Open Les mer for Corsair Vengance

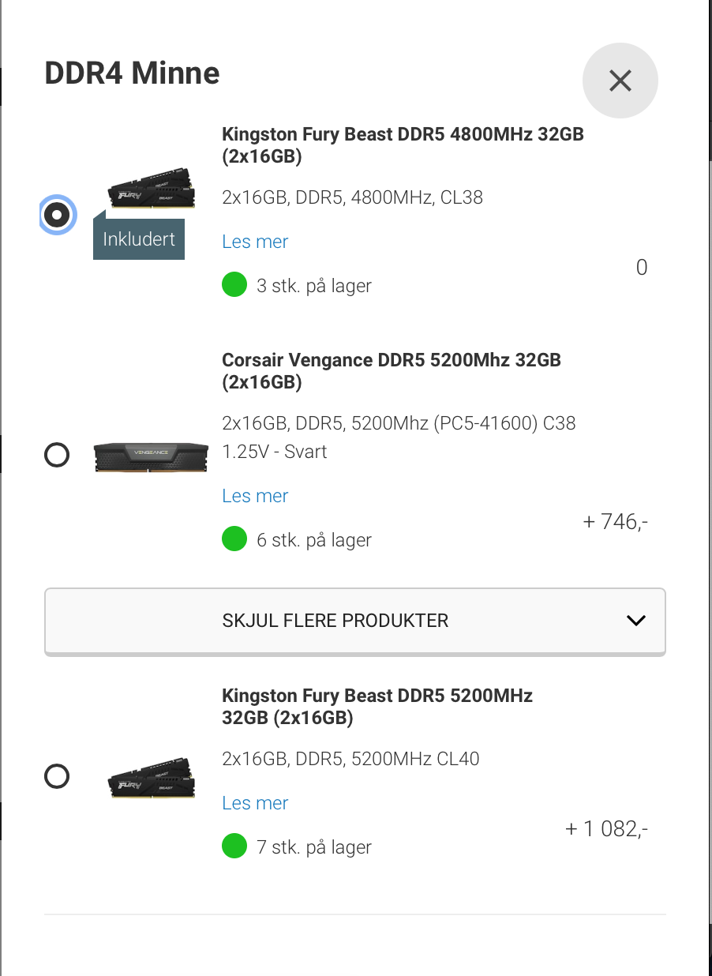[x=255, y=496]
